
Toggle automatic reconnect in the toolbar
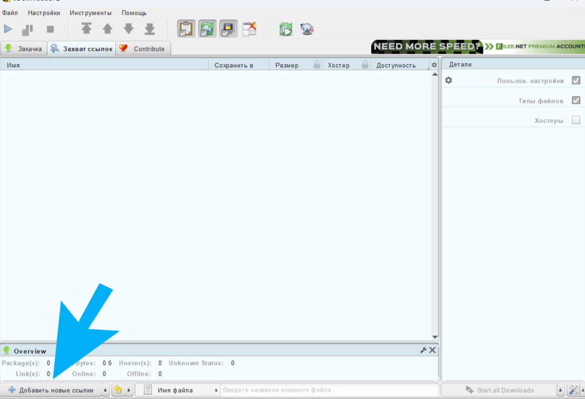click(x=207, y=29)
